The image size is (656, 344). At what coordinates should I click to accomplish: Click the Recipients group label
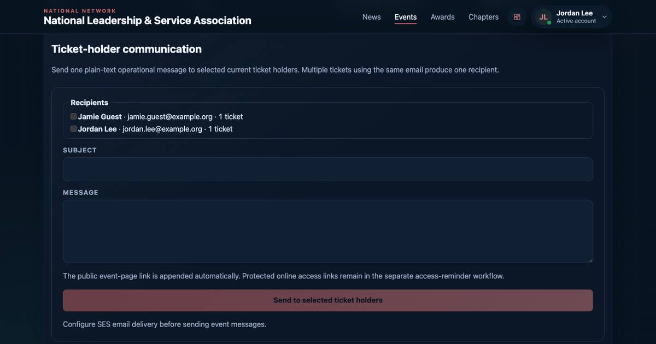point(90,103)
